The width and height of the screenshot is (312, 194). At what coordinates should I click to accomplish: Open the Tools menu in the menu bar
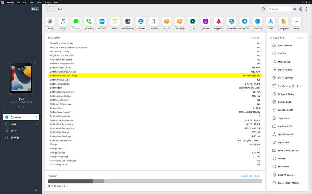(x=39, y=2)
